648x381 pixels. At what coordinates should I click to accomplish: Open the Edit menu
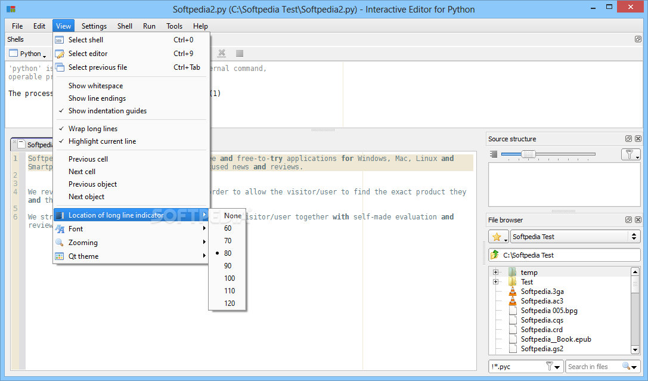pyautogui.click(x=39, y=26)
